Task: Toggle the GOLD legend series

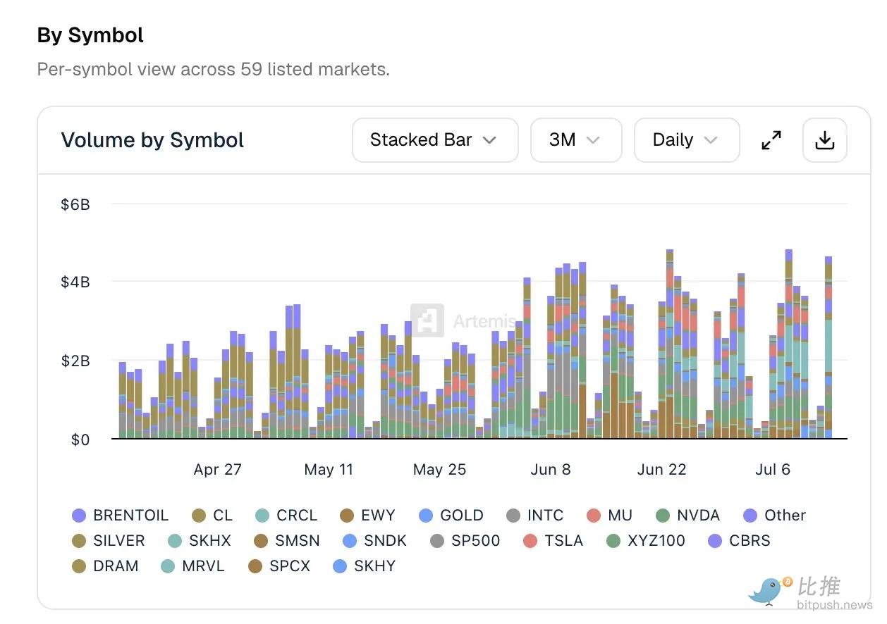Action: [451, 516]
